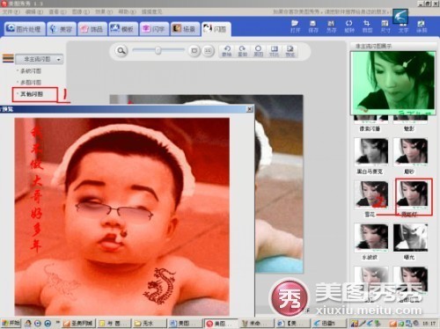Switch to the 场景 tab
440x329 pixels.
pos(185,29)
